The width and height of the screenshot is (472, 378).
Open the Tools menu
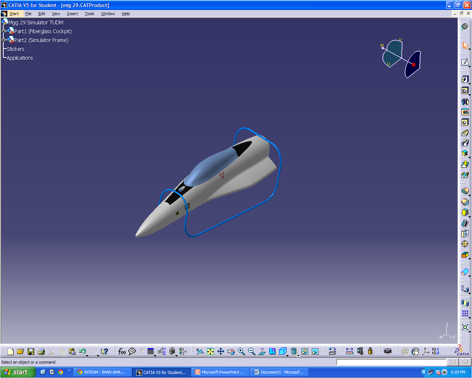tap(89, 14)
